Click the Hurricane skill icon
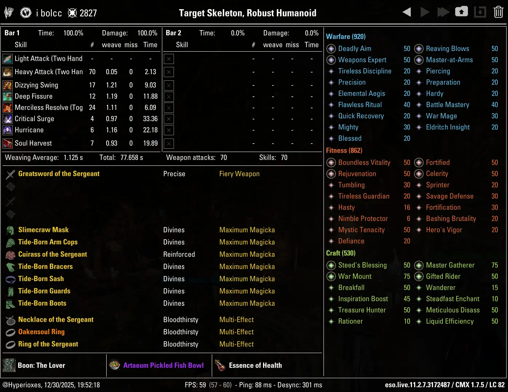Viewport: 508px width, 392px height. [x=8, y=130]
